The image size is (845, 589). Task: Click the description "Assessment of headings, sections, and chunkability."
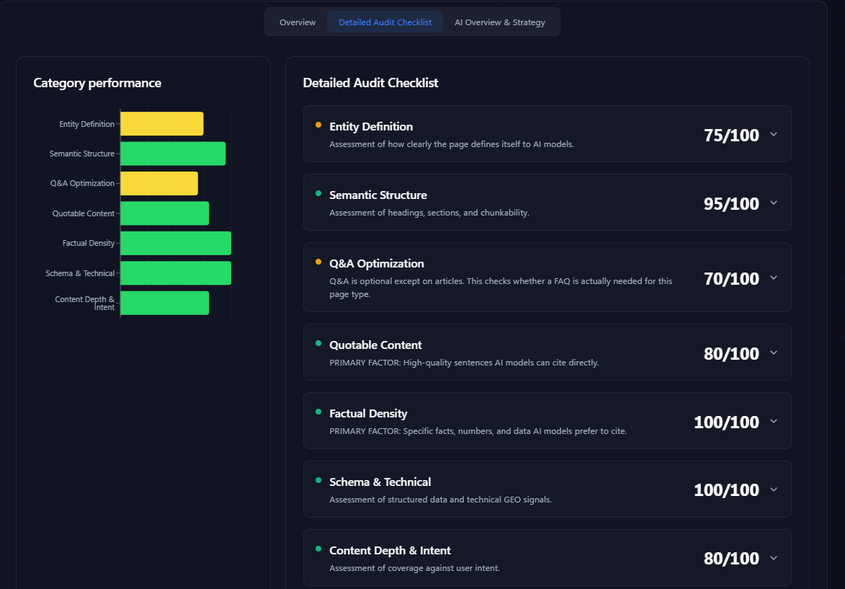pos(429,213)
